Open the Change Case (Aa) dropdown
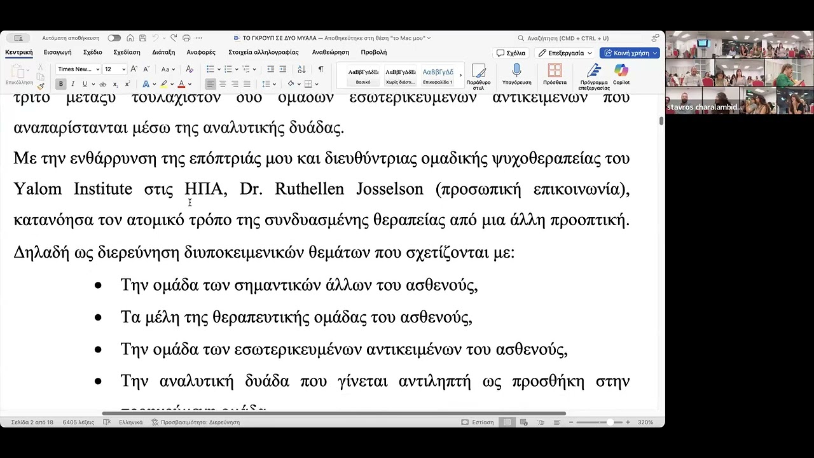This screenshot has width=814, height=458. pyautogui.click(x=168, y=69)
